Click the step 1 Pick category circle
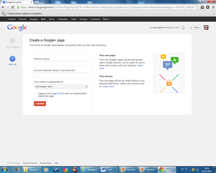Image resolution: width=216 pixels, height=173 pixels. tap(13, 41)
